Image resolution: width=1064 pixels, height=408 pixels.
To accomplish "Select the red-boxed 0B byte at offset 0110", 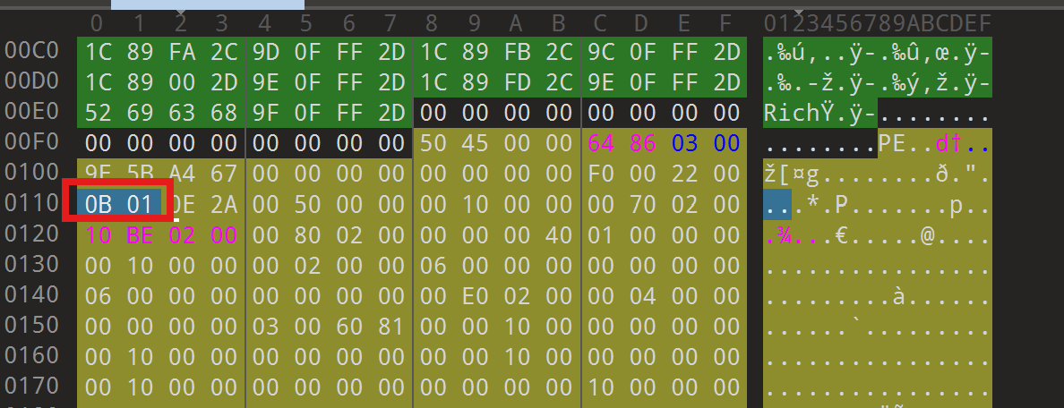I will (97, 204).
